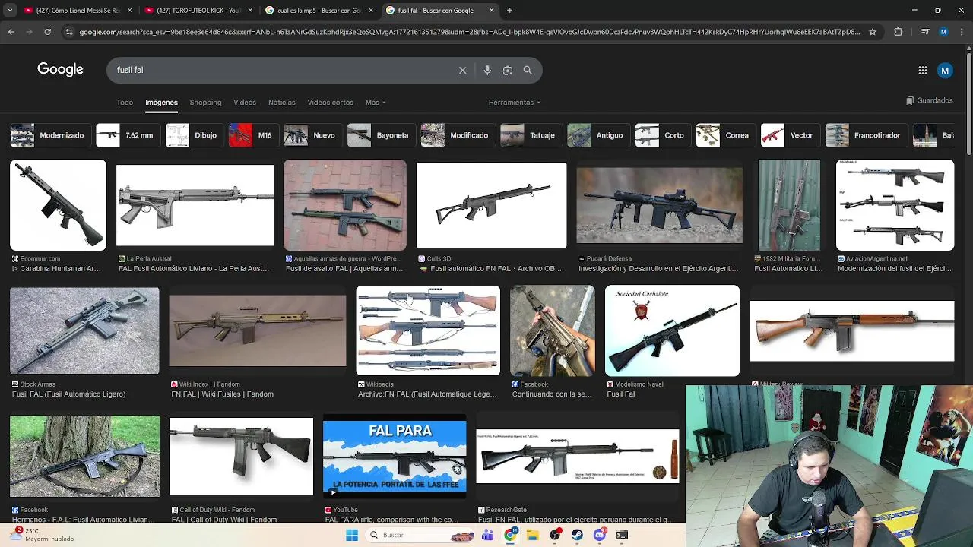The width and height of the screenshot is (973, 547).
Task: Open the Chrome tab search dropdown arrow
Action: click(10, 11)
